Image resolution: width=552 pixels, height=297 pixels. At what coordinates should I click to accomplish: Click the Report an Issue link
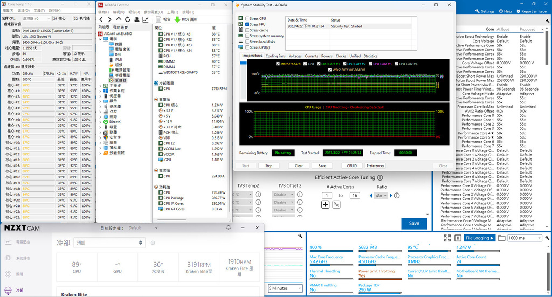(532, 11)
